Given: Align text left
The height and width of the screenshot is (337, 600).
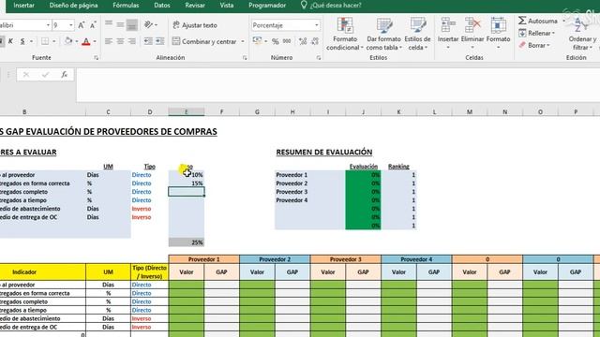Looking at the screenshot, I should [x=109, y=41].
